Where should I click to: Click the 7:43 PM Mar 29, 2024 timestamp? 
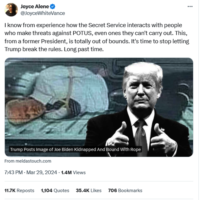click(x=31, y=172)
